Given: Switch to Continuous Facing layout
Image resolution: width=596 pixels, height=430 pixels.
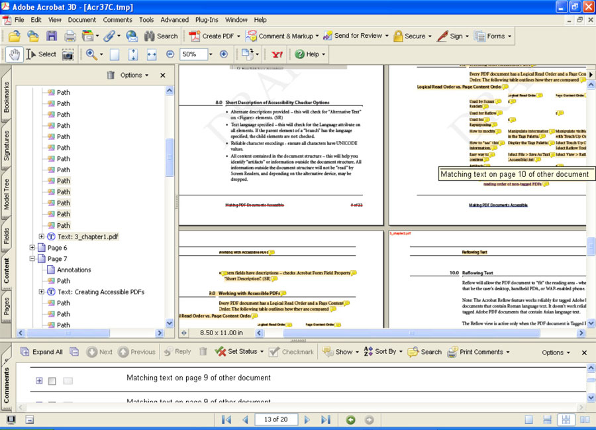Looking at the screenshot, I should click(566, 420).
